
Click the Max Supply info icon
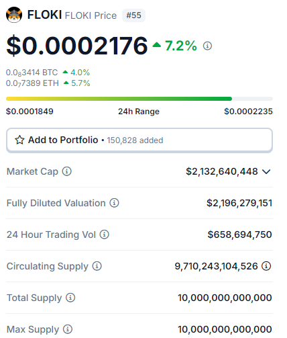(68, 329)
